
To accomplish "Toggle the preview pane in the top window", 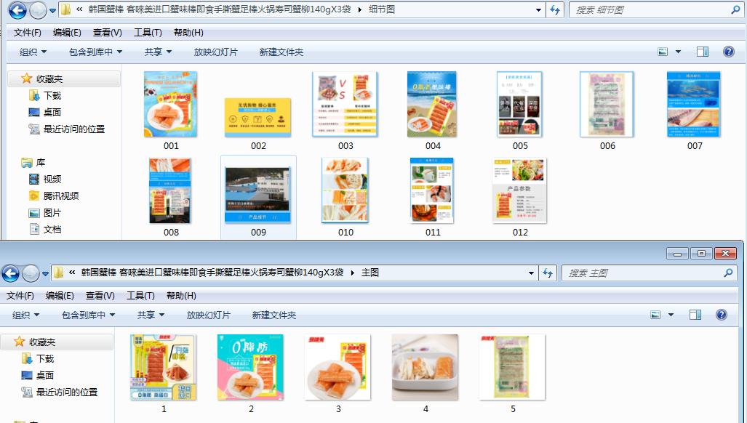I will pos(703,51).
